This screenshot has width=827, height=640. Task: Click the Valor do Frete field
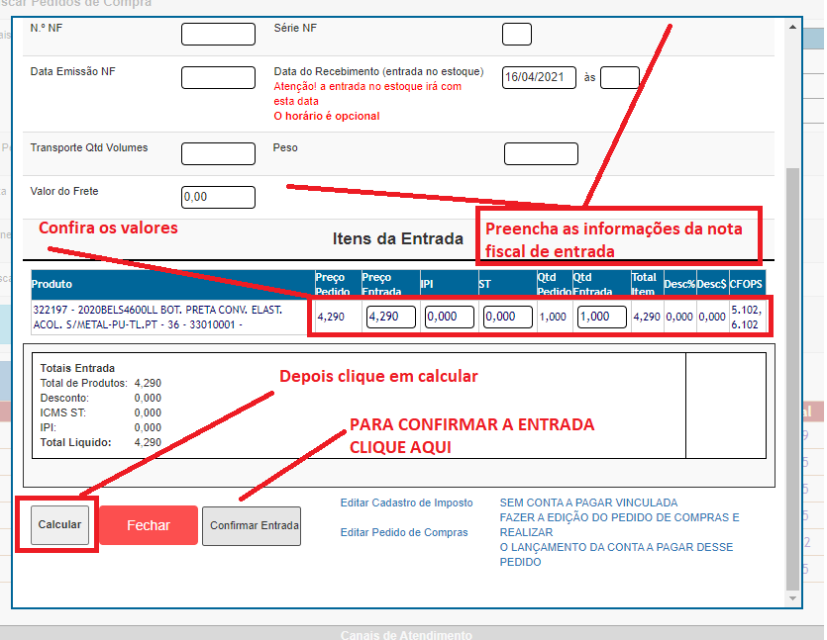click(218, 197)
